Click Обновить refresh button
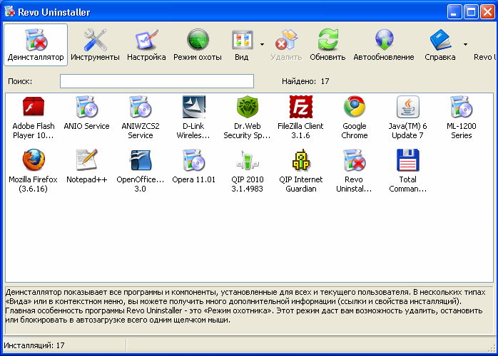Image resolution: width=498 pixels, height=356 pixels. [327, 45]
